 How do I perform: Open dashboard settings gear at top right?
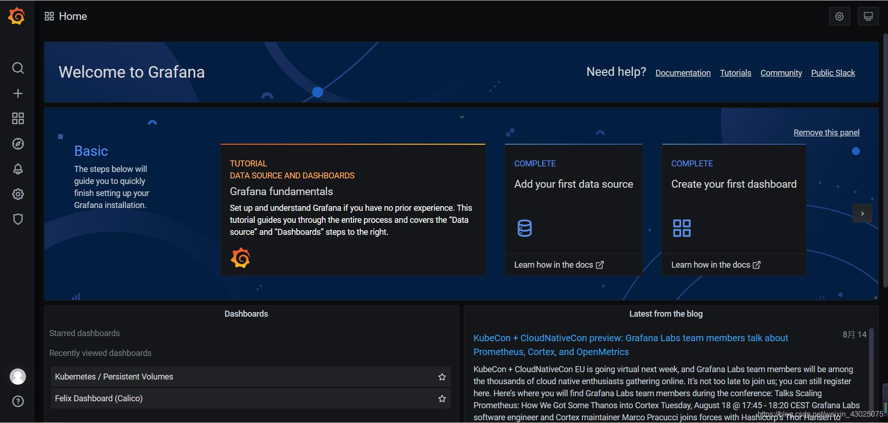point(839,17)
